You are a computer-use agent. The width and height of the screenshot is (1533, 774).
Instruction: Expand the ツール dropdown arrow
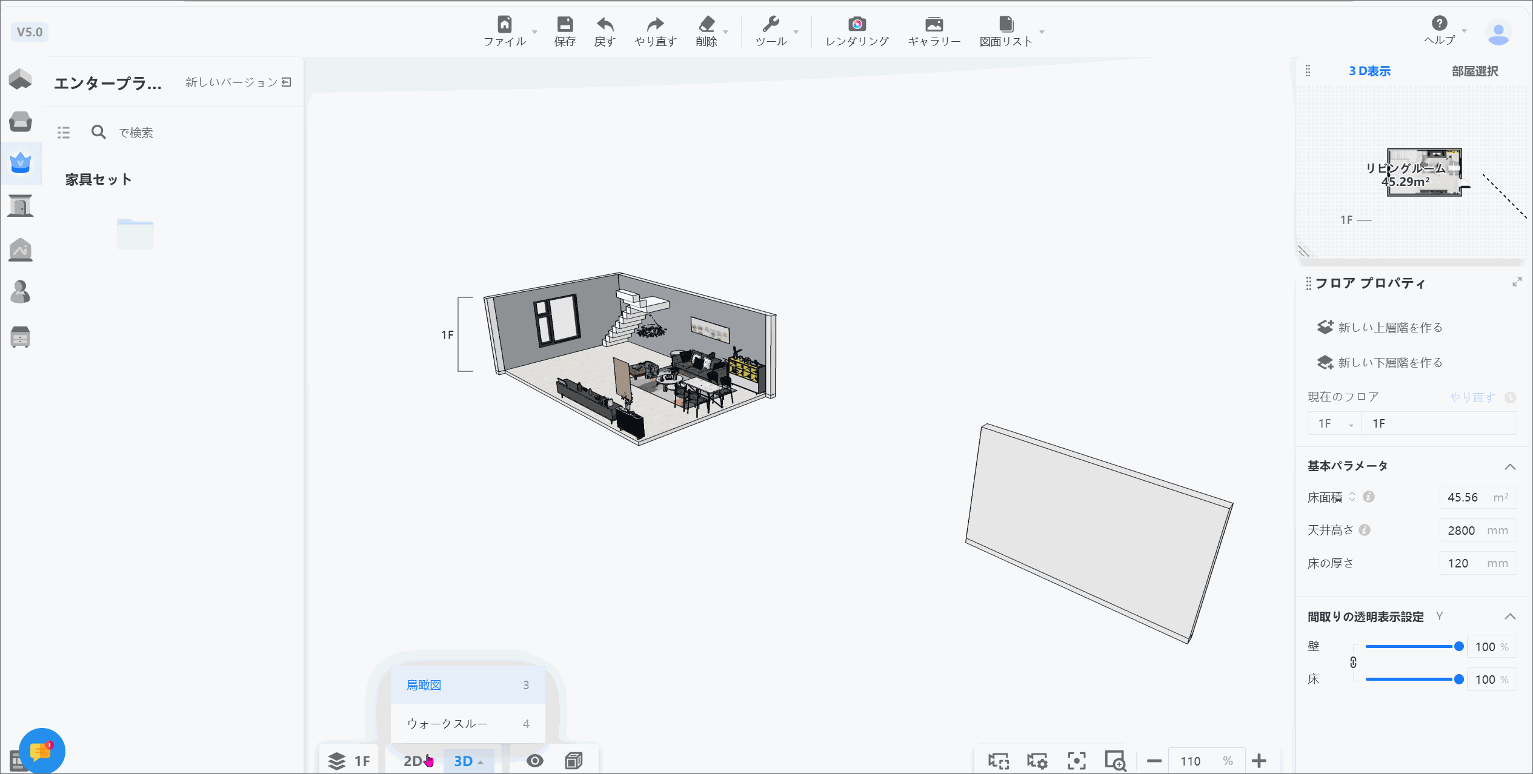point(796,31)
